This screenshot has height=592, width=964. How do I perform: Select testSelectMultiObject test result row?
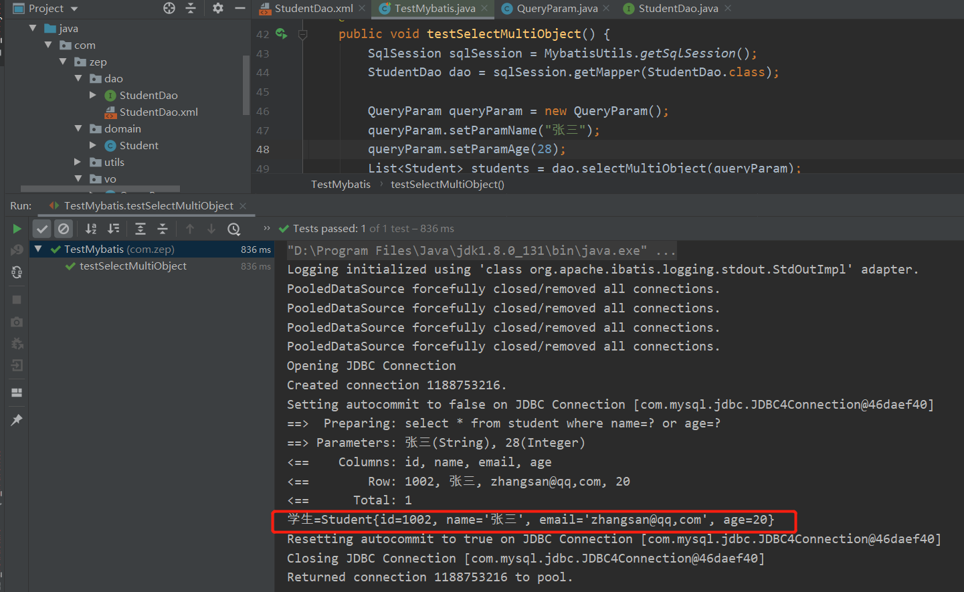pos(152,266)
